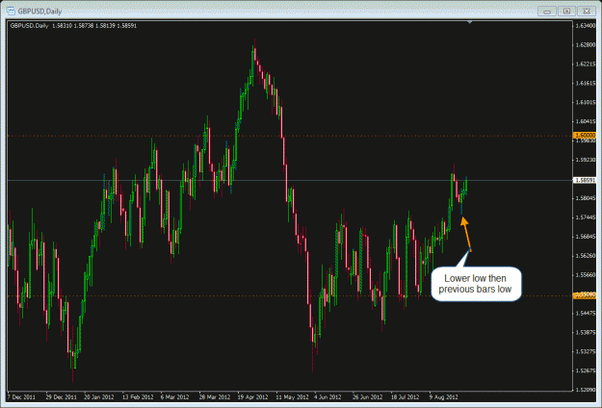
Task: Select the chart shift triangle marker at top
Action: [x=469, y=23]
